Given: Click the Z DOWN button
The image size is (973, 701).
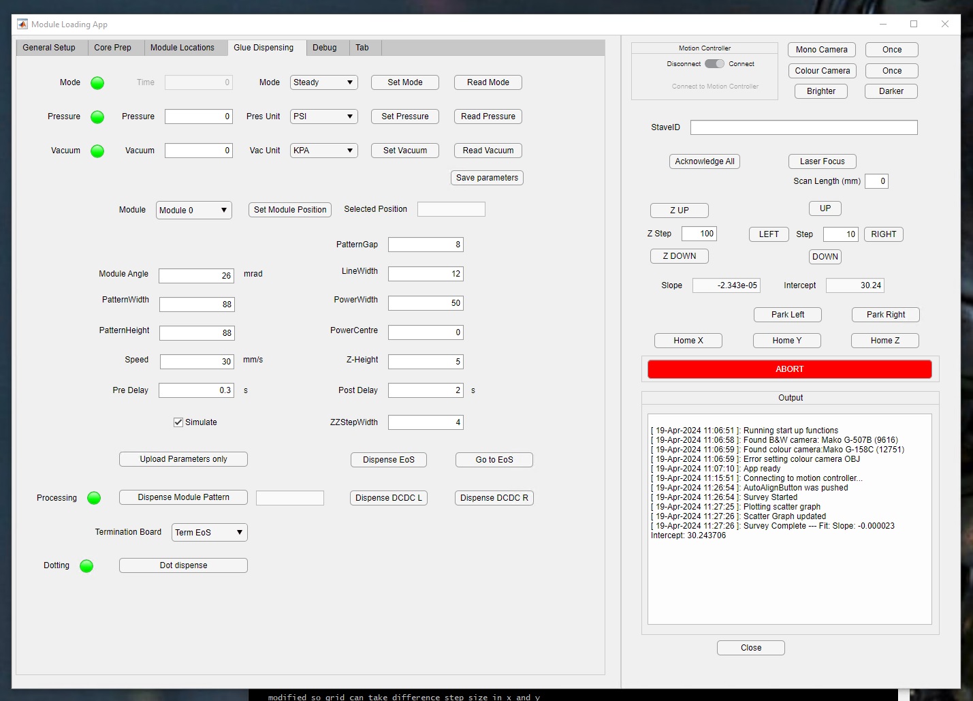Looking at the screenshot, I should click(x=680, y=256).
